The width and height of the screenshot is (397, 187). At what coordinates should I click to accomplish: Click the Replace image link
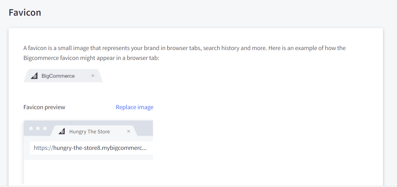135,107
